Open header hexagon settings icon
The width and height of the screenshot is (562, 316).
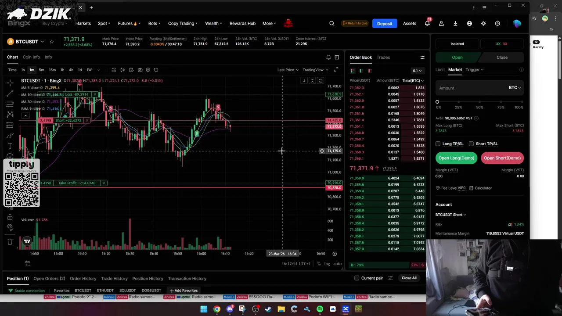coord(497,23)
